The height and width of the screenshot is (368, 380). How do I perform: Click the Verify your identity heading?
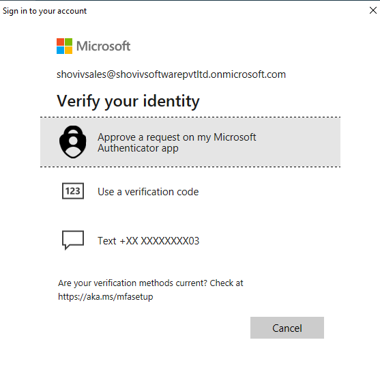(x=128, y=101)
